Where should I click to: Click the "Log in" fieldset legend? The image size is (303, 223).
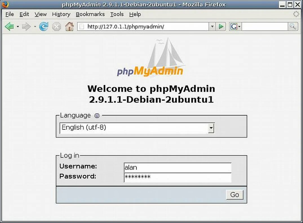70,155
